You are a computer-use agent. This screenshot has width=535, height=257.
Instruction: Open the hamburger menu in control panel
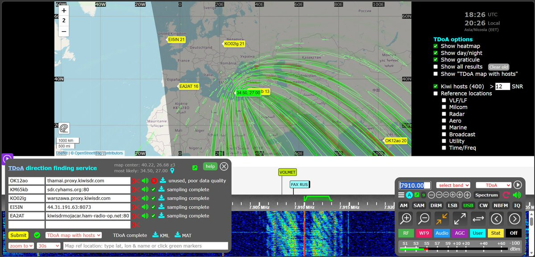coord(401,195)
